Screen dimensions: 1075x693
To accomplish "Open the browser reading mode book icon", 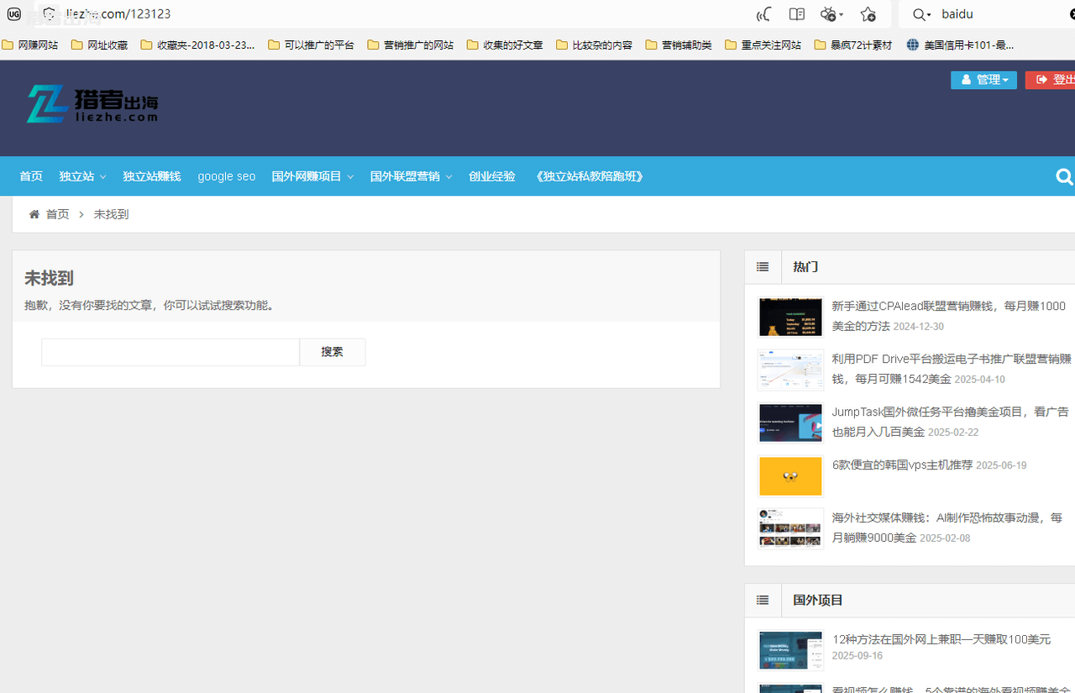I will (796, 13).
